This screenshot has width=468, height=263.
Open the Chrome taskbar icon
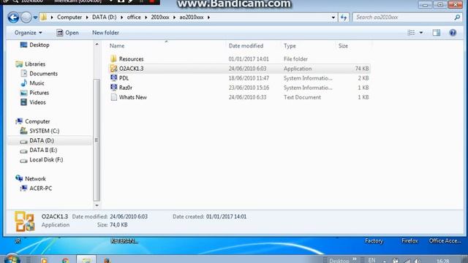(x=65, y=260)
